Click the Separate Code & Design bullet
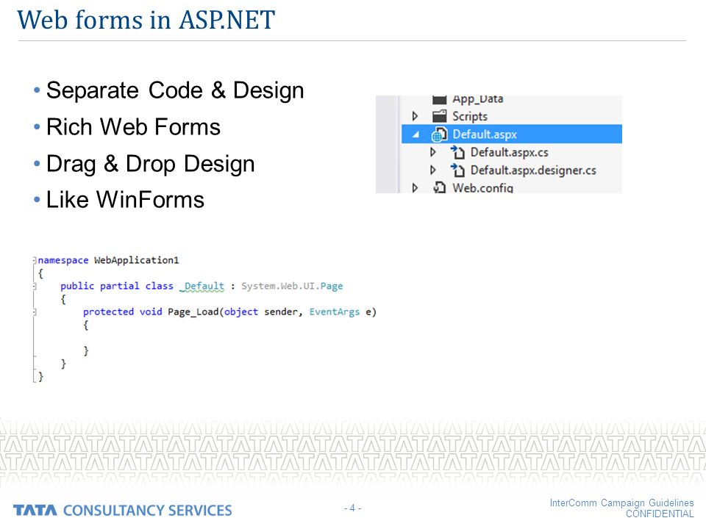This screenshot has width=706, height=529. (x=175, y=90)
